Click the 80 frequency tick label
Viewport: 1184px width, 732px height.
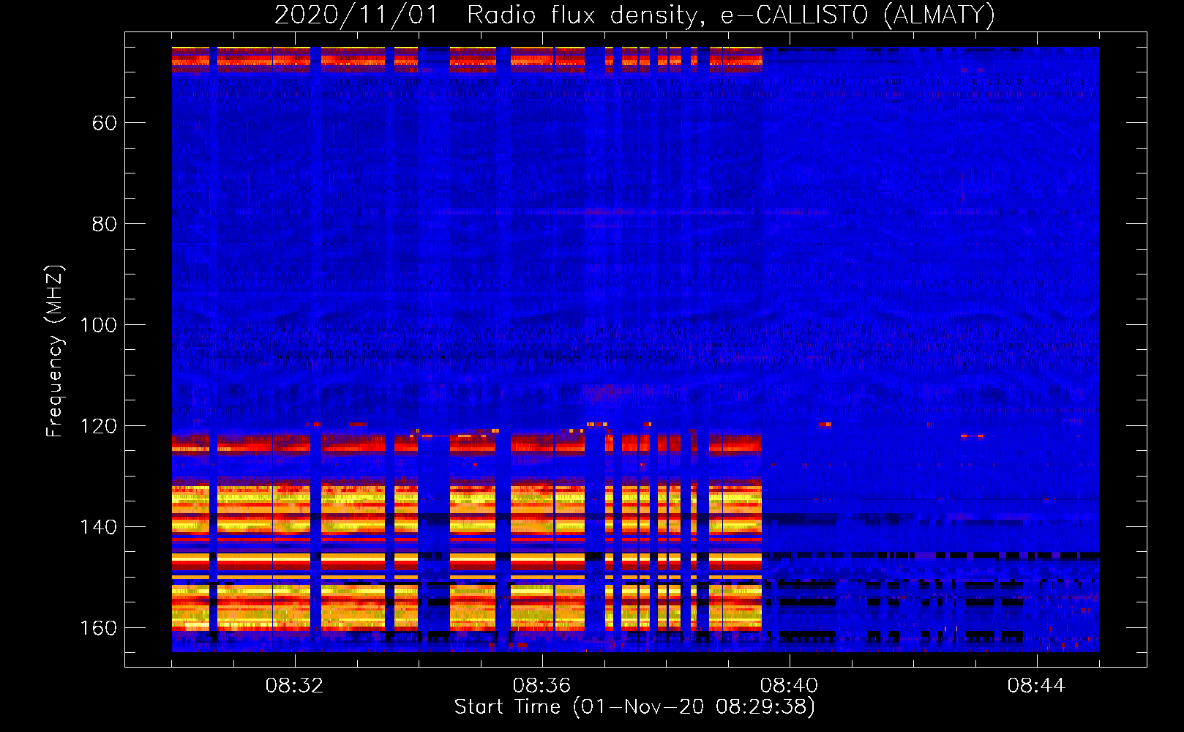point(105,224)
